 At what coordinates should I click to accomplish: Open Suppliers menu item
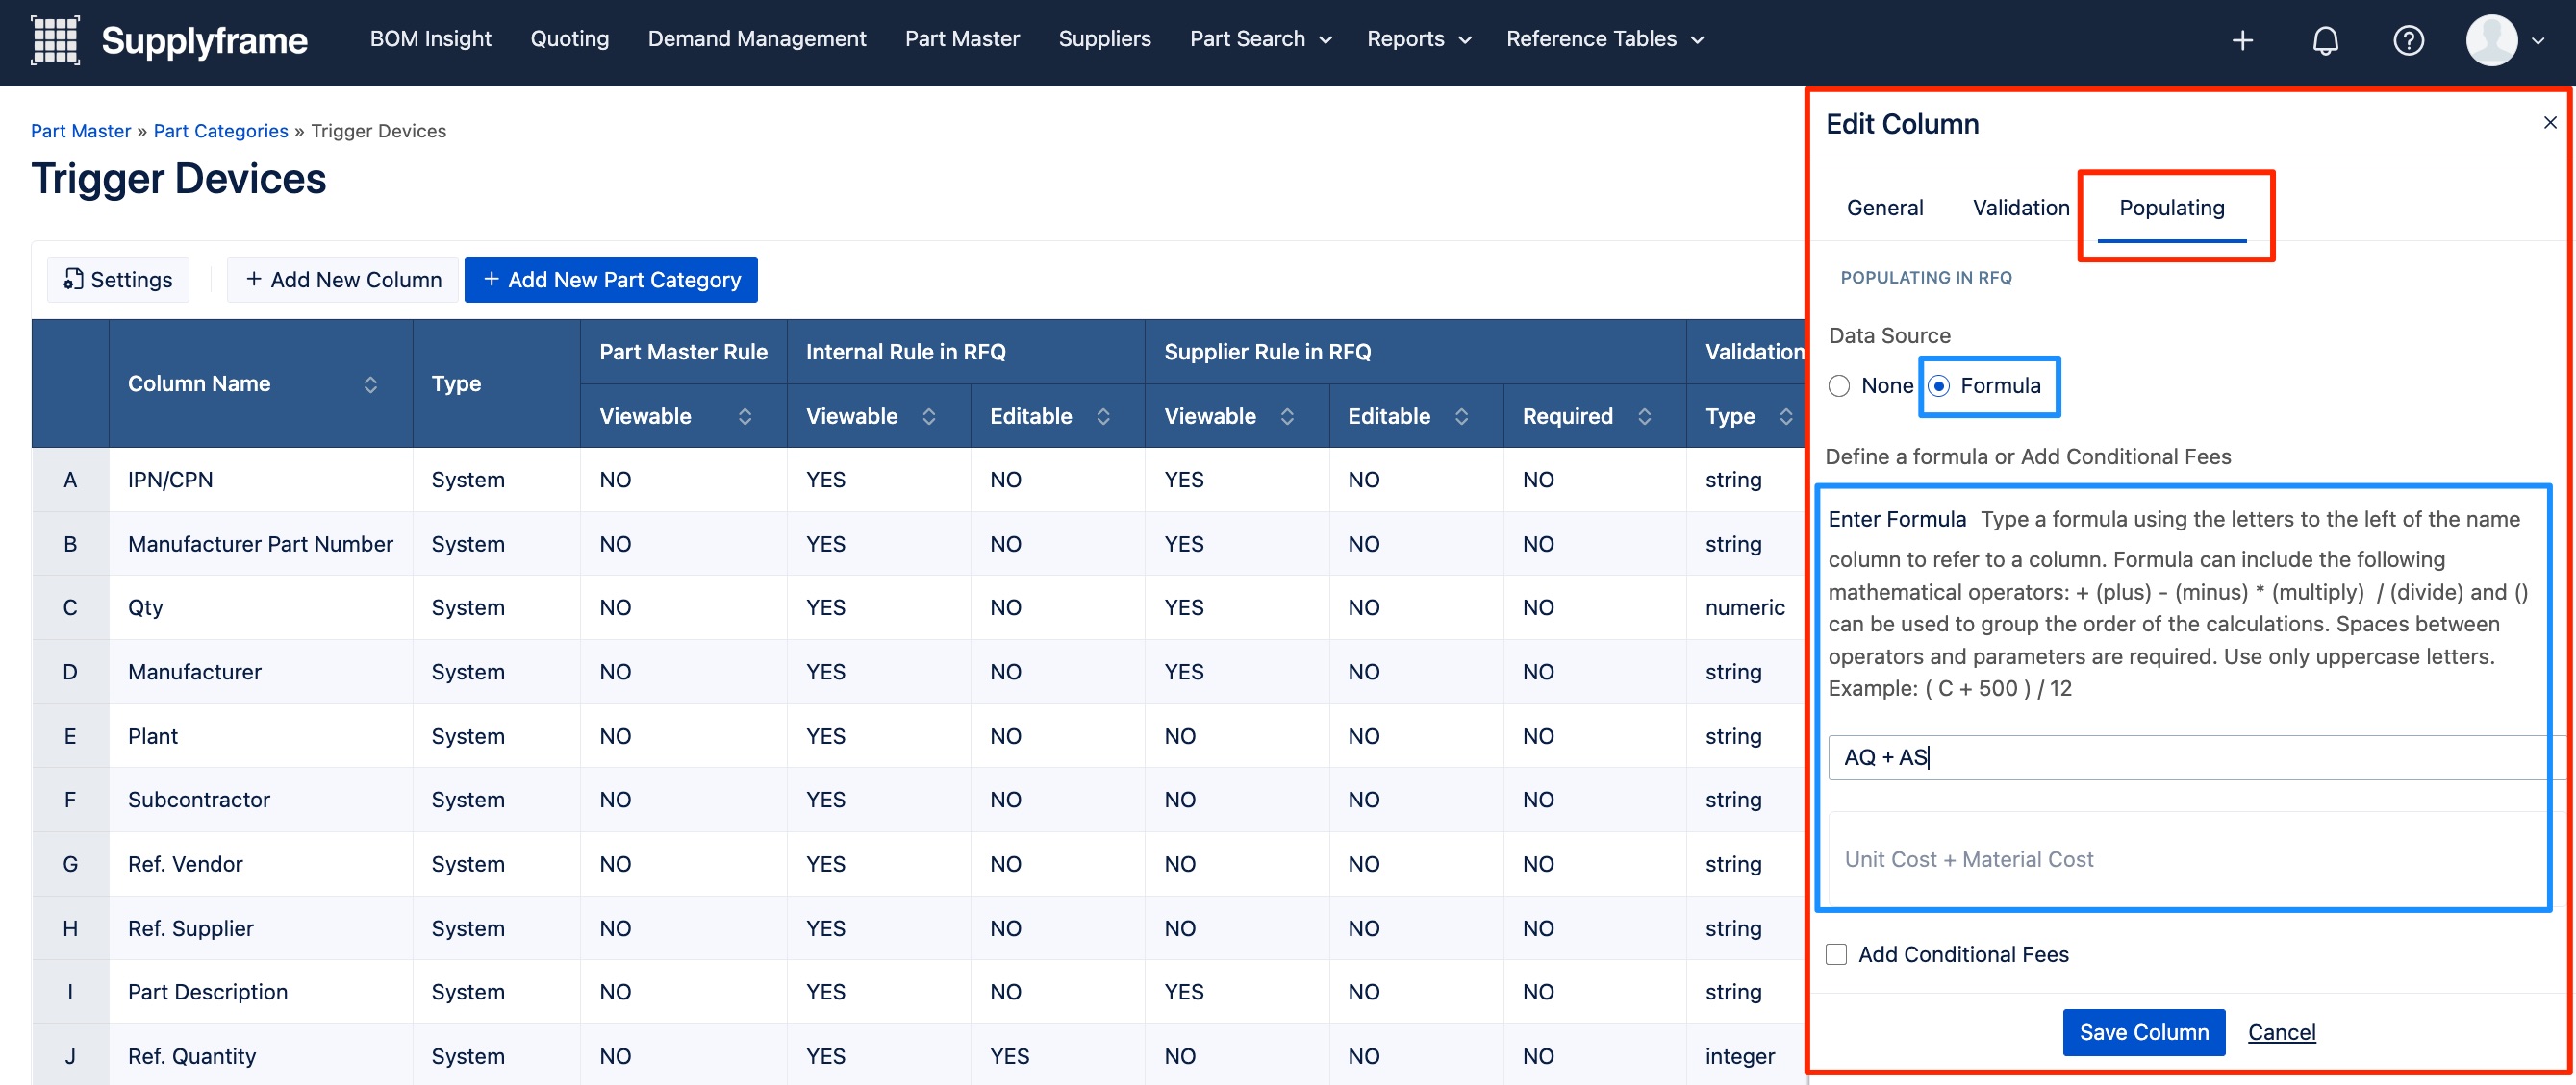tap(1104, 39)
